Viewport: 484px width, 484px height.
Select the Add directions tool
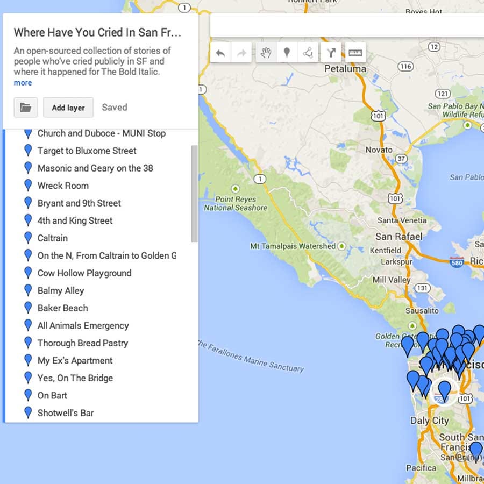[x=330, y=52]
